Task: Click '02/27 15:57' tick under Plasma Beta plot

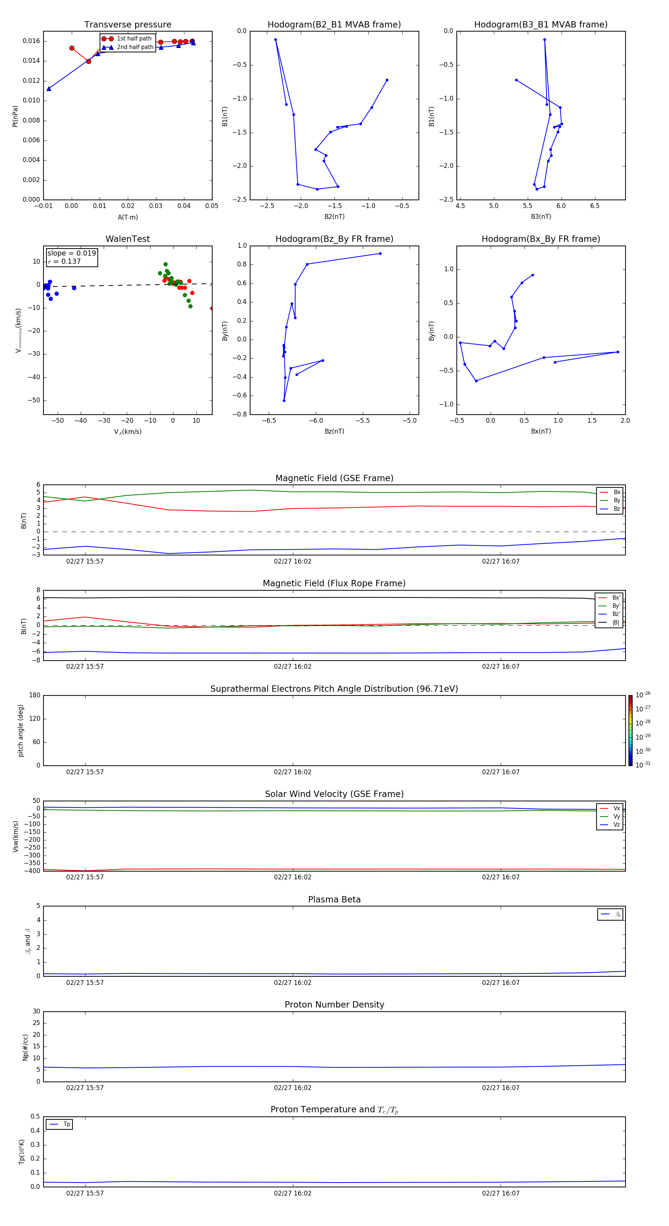Action: [x=85, y=983]
